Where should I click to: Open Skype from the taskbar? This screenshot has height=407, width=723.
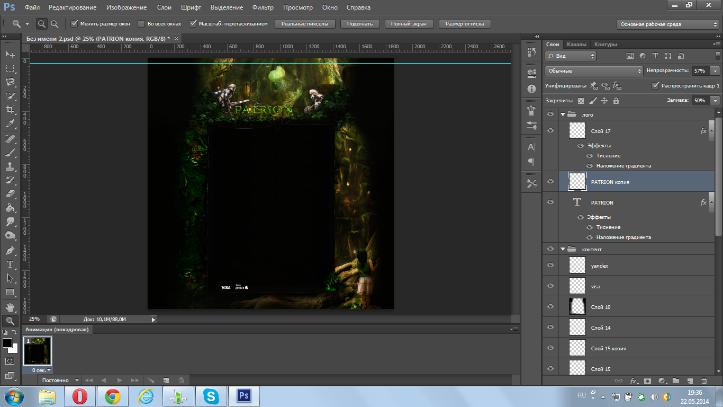point(211,396)
